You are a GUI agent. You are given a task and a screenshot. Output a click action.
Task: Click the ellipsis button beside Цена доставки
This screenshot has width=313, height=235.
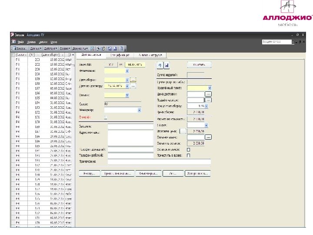coord(208,94)
